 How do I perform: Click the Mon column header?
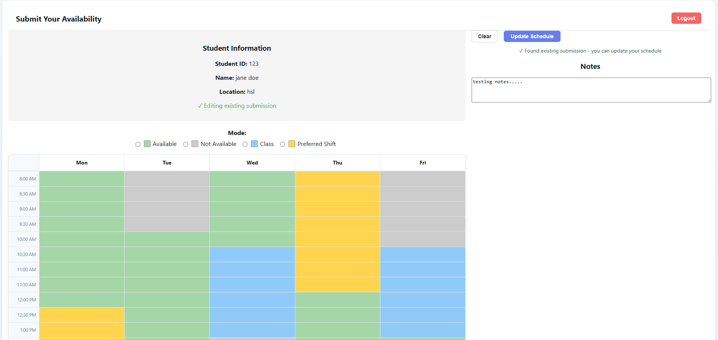[82, 163]
